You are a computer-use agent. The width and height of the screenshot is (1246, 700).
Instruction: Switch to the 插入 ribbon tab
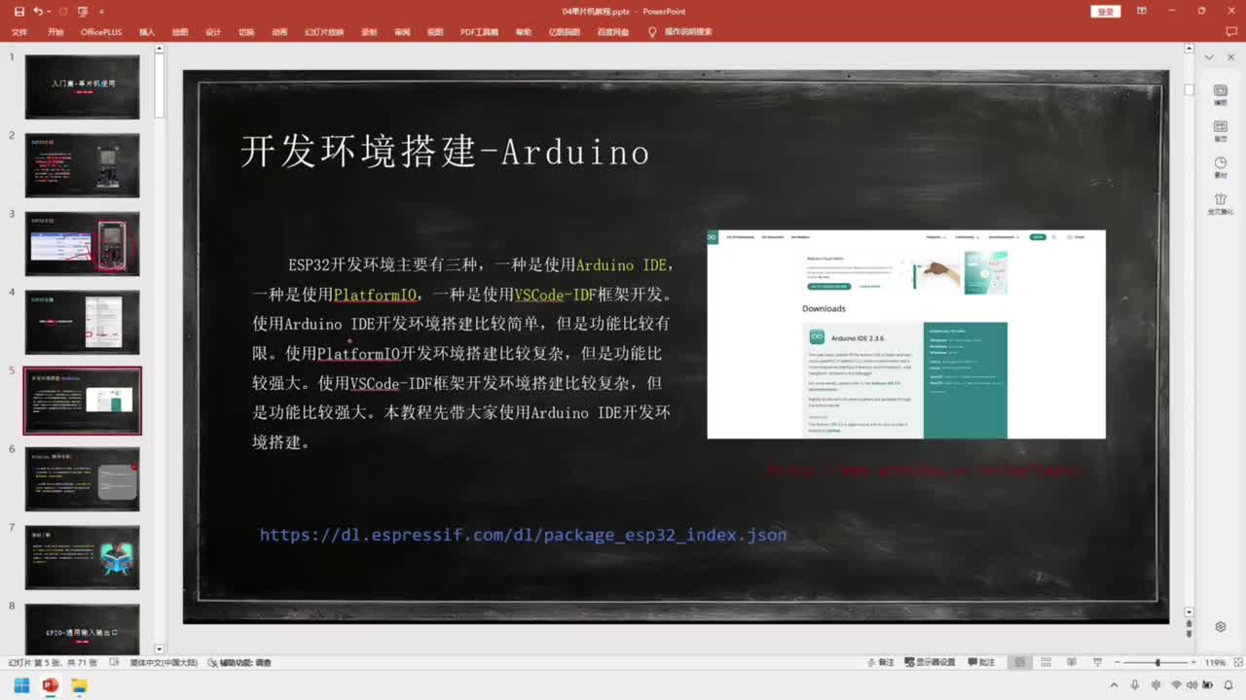click(x=147, y=32)
